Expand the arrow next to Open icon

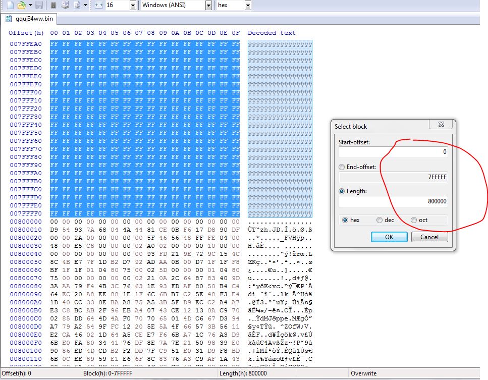(30, 5)
